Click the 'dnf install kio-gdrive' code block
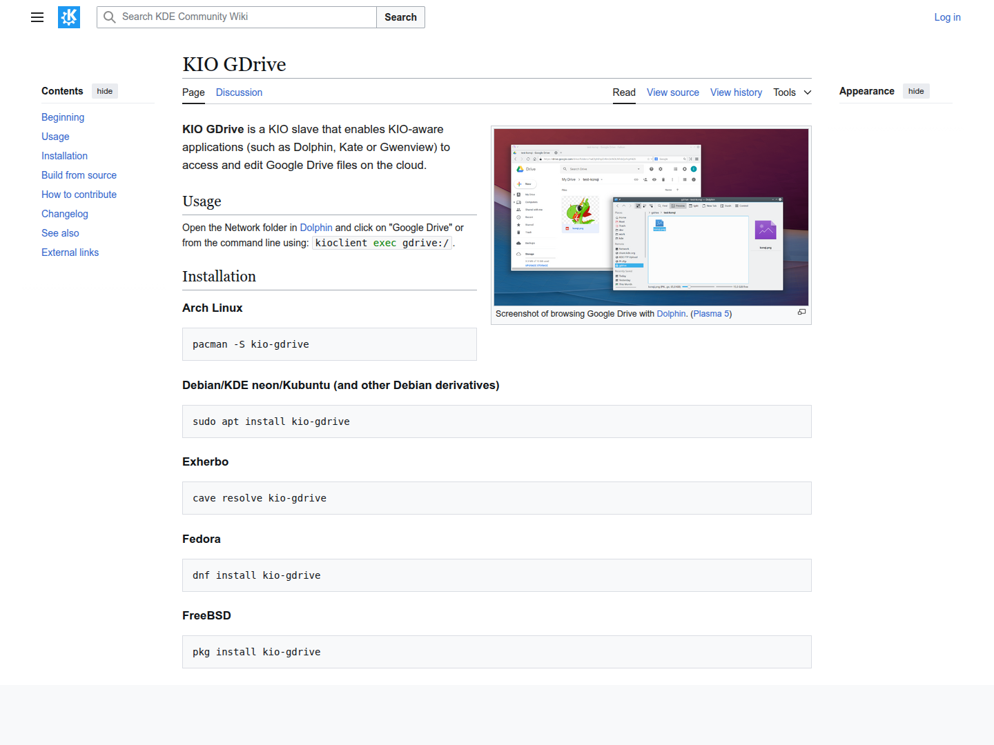 [x=497, y=575]
